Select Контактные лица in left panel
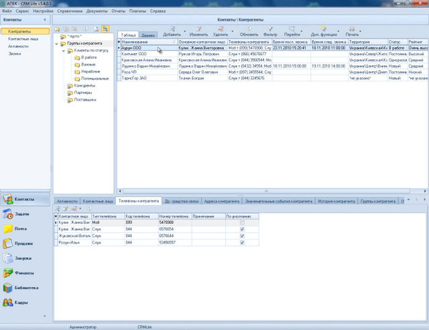 tap(22, 39)
